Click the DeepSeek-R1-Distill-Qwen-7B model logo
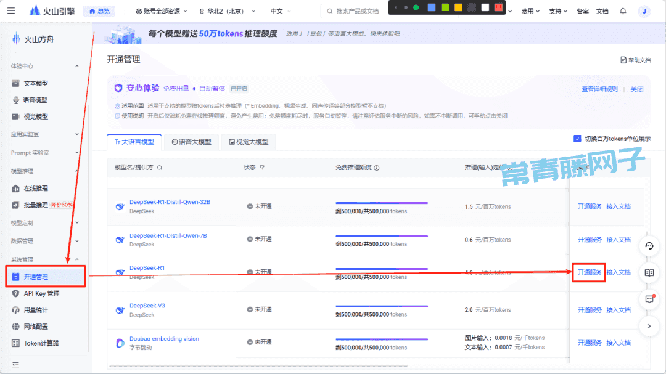The width and height of the screenshot is (666, 374). [120, 240]
